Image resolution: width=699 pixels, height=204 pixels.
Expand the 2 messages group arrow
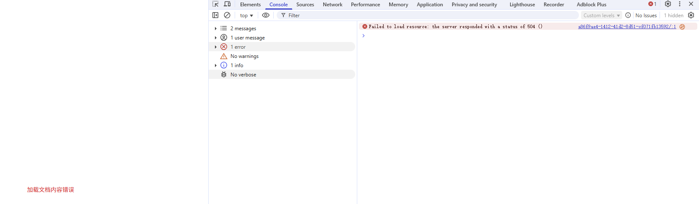coord(216,29)
